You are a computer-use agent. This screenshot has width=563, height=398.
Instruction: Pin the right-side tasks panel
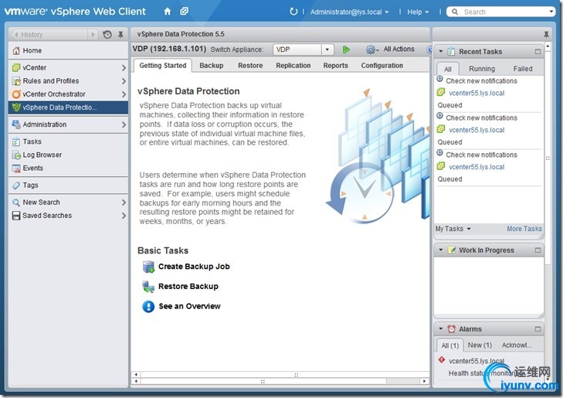(x=546, y=35)
